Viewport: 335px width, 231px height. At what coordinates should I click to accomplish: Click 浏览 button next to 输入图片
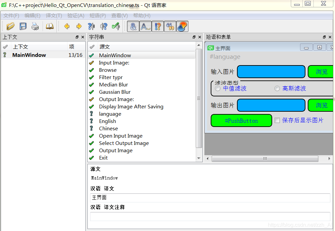click(x=321, y=72)
